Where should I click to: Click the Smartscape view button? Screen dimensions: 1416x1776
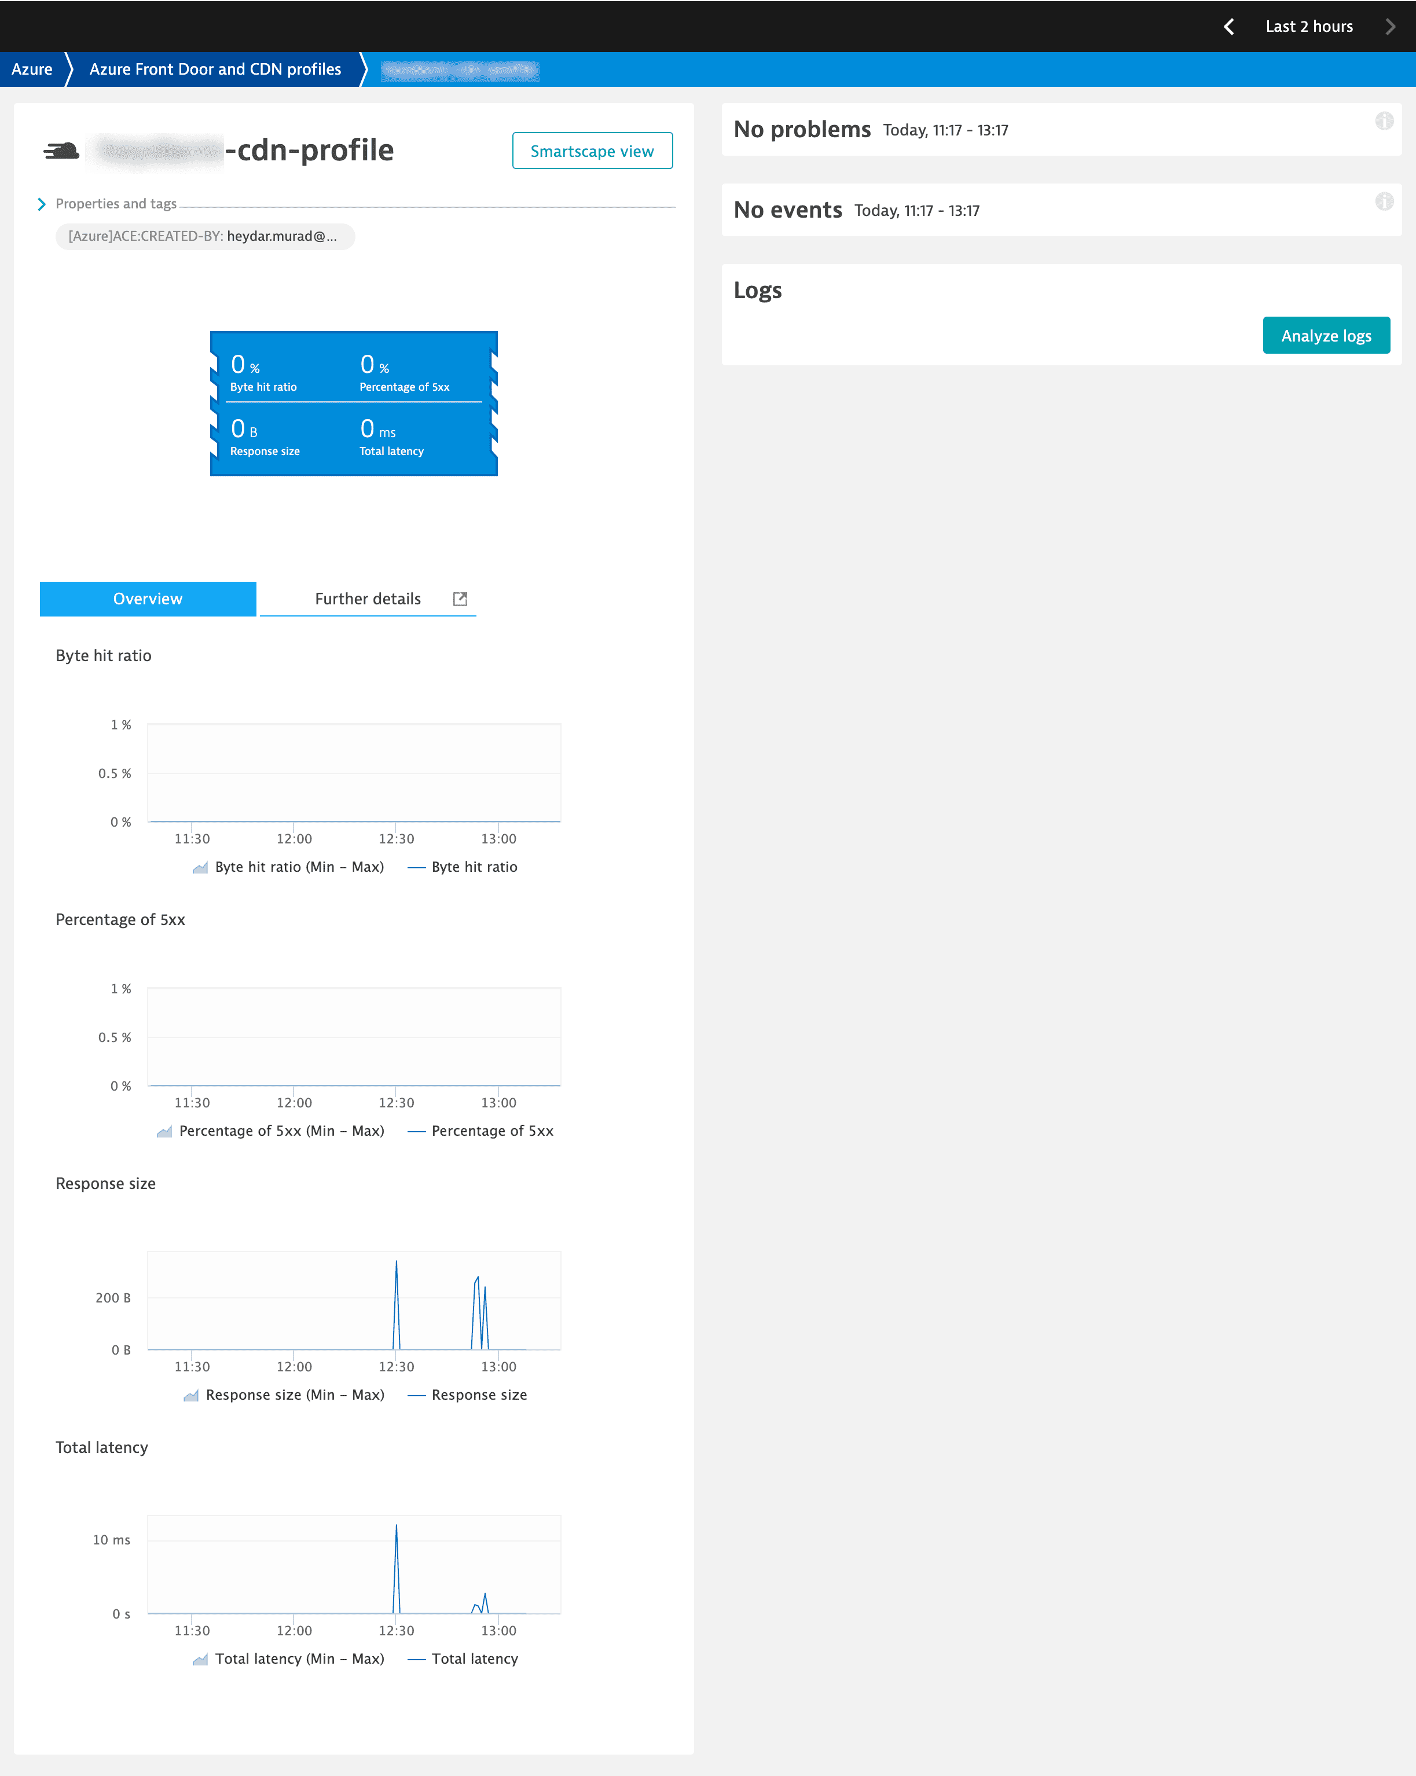point(592,151)
